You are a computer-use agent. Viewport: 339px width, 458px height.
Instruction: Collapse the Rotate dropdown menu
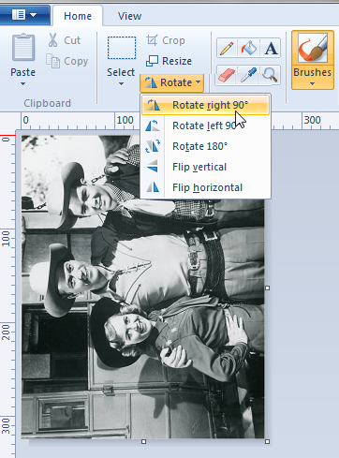172,82
